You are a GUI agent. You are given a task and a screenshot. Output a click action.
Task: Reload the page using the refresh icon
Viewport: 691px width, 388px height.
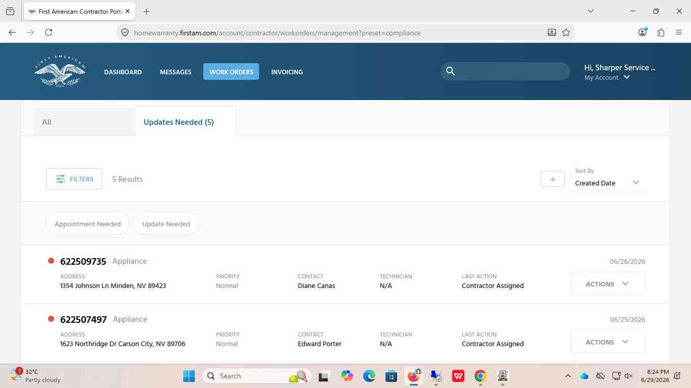point(49,32)
